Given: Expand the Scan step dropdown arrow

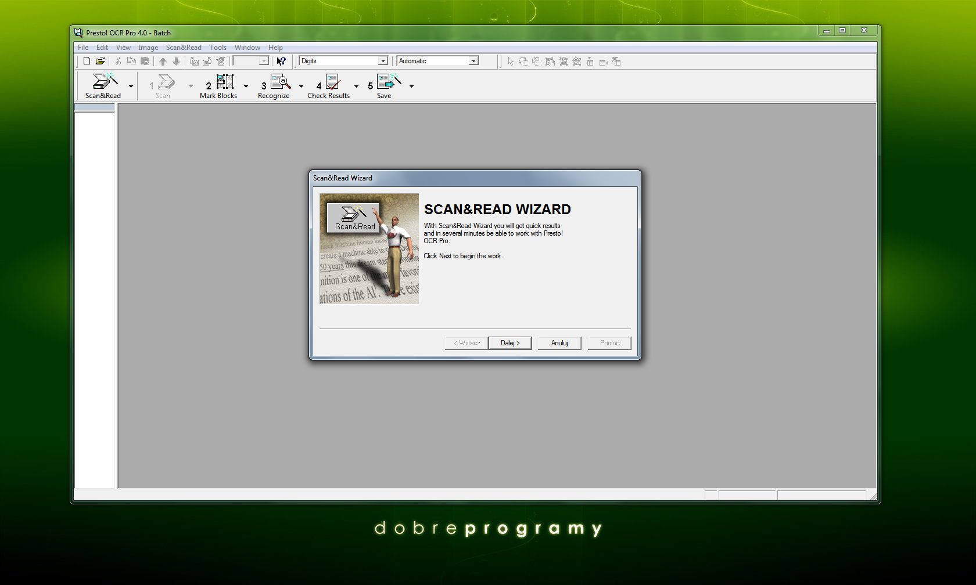Looking at the screenshot, I should (191, 86).
